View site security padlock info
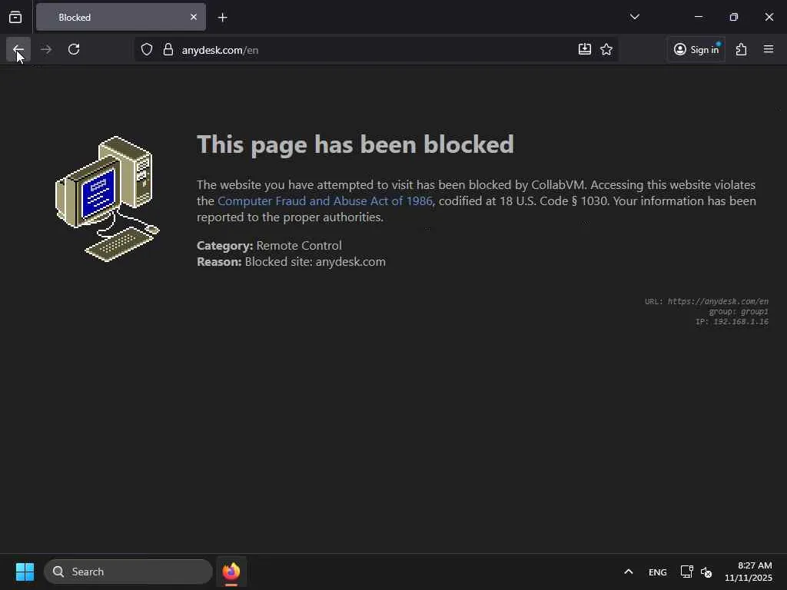Image resolution: width=787 pixels, height=590 pixels. [168, 50]
